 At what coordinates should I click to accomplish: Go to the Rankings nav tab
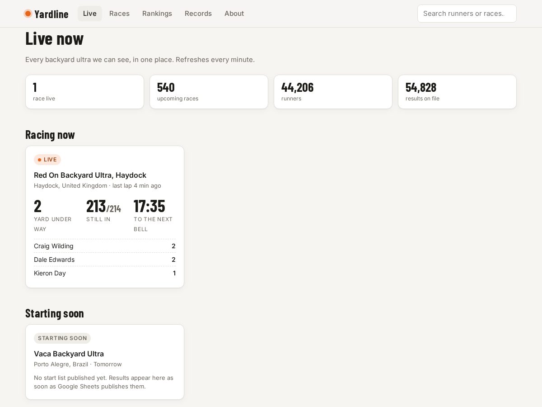[157, 14]
